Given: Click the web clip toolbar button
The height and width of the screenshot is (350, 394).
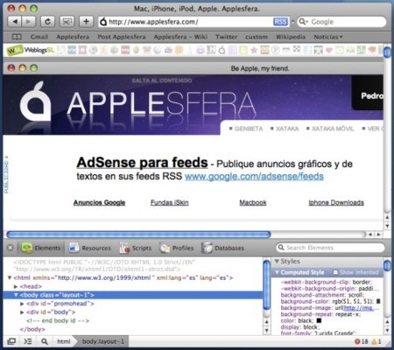Looking at the screenshot, I should pos(67,22).
